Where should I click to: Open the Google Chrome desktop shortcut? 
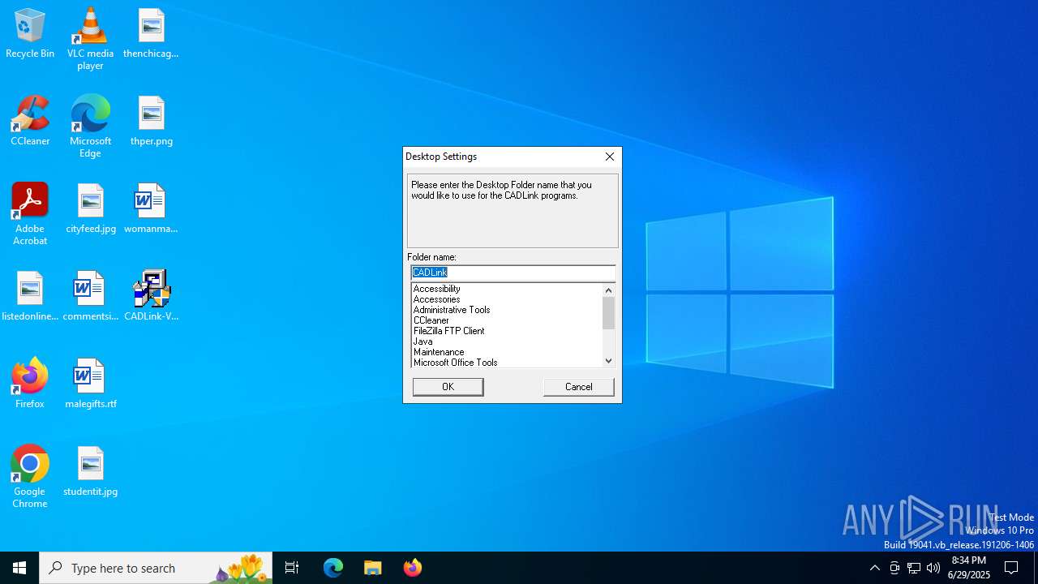[x=30, y=477]
